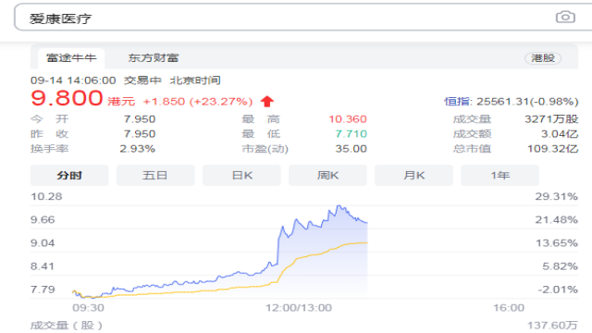Click the 10.28 price axis label
This screenshot has width=592, height=333.
point(46,197)
